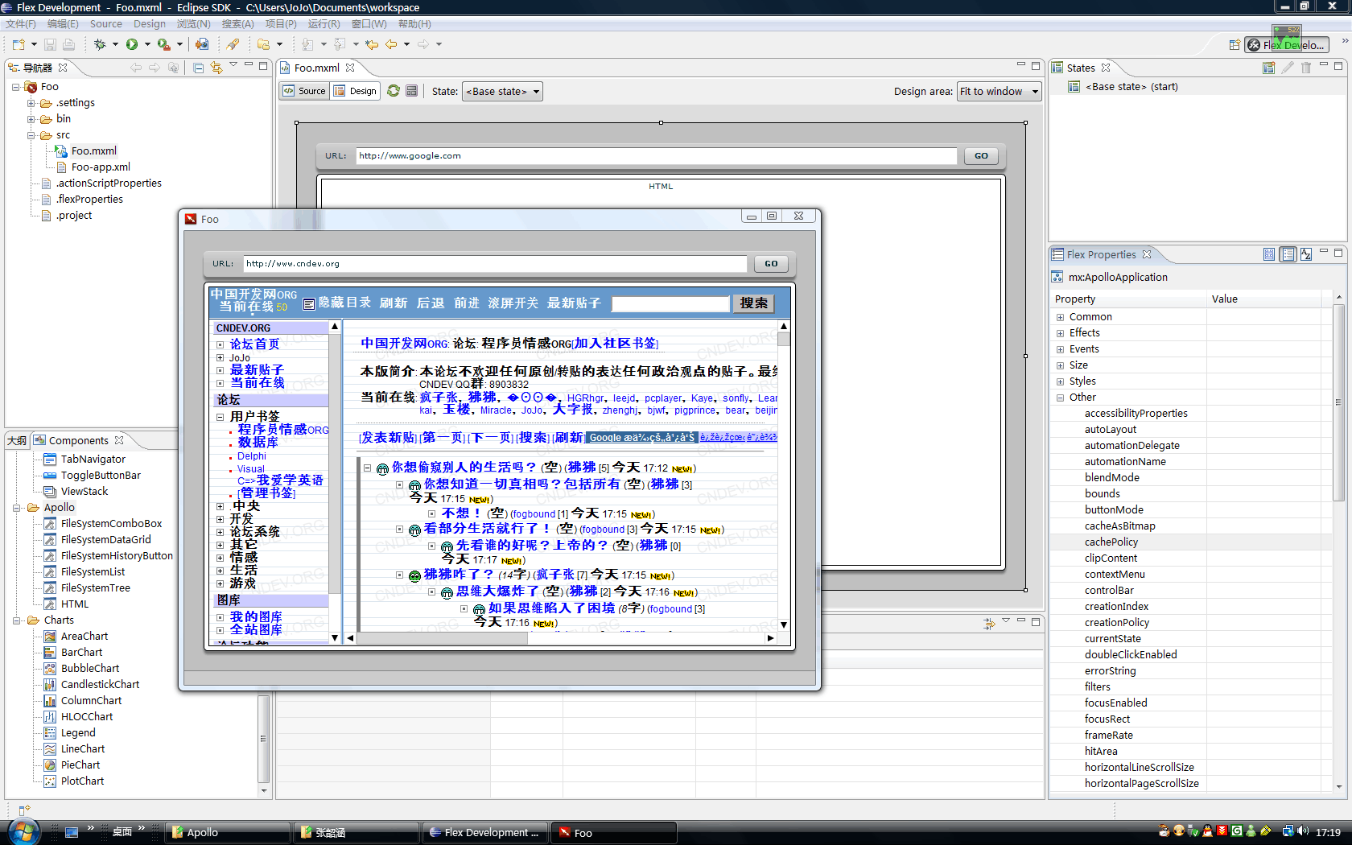
Task: Click the Search flashlight icon in toolbar
Action: pyautogui.click(x=233, y=44)
